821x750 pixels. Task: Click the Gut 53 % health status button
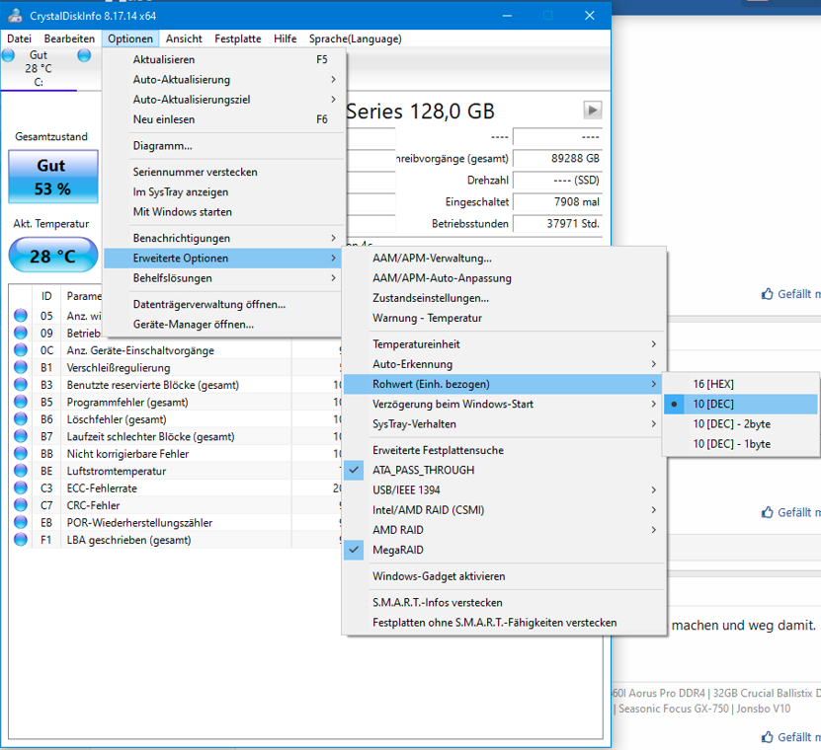[x=53, y=177]
